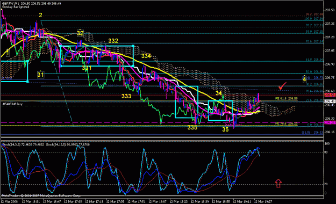Click the '12 Mar 17:19' time label
Image resolution: width=336 pixels, height=204 pixels.
click(x=94, y=202)
